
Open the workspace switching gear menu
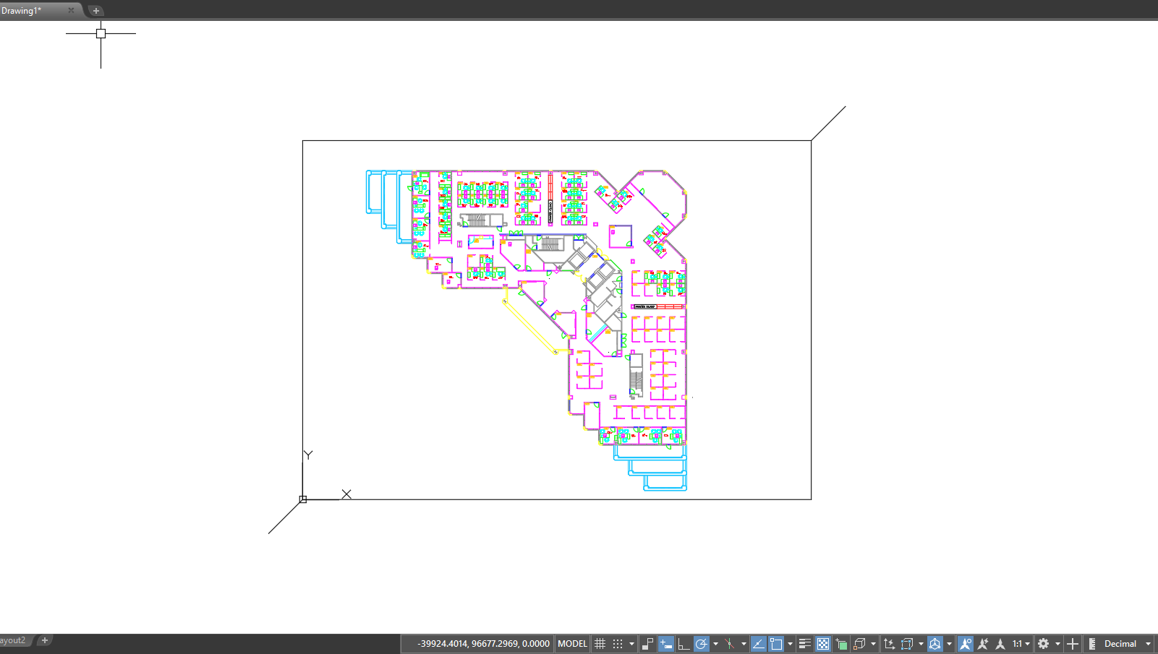1044,643
